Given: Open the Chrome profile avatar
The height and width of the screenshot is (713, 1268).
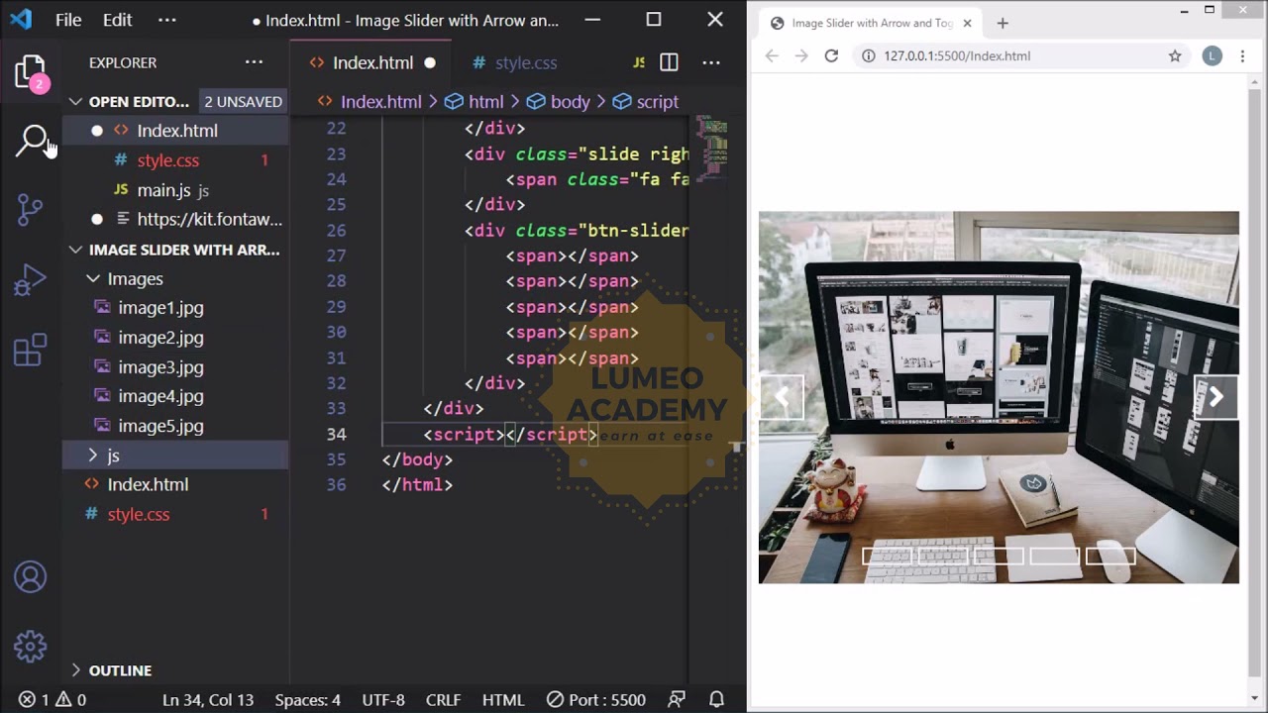Looking at the screenshot, I should click(x=1212, y=56).
